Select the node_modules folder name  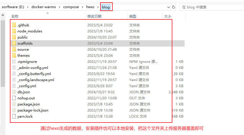(30, 31)
